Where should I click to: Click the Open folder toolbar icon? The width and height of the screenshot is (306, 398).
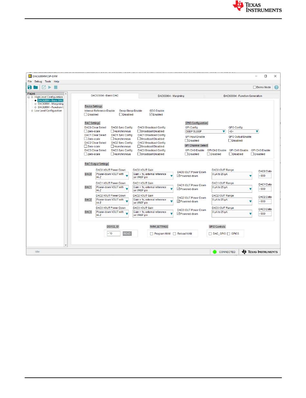(x=35, y=87)
